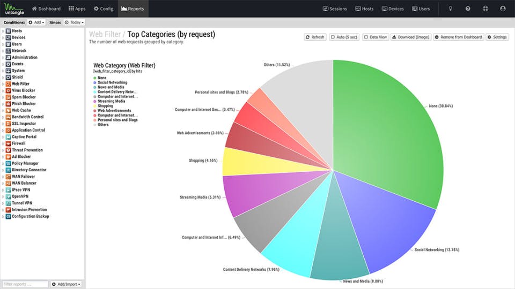Open the help question mark icon
The width and height of the screenshot is (515, 289).
pos(468,9)
